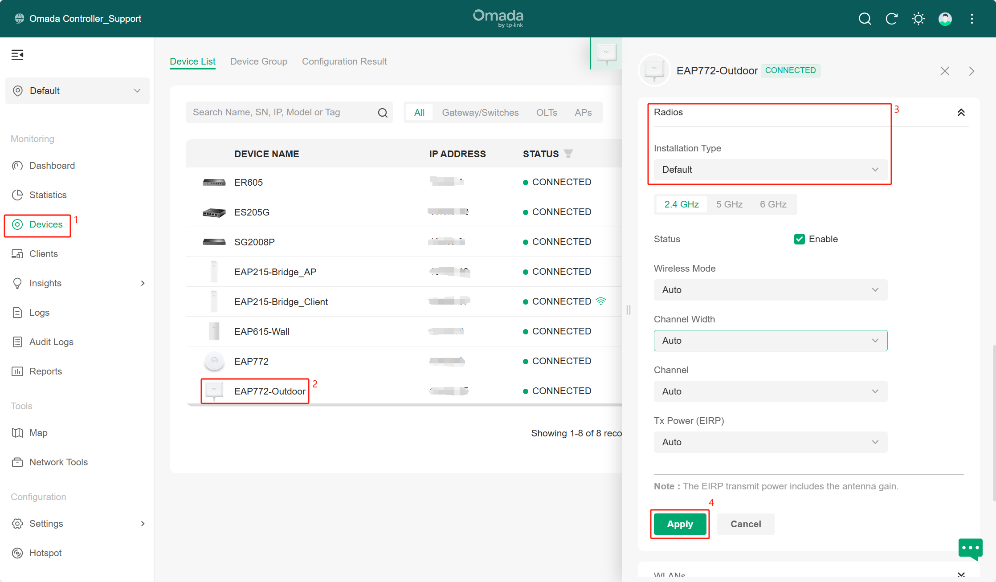The height and width of the screenshot is (582, 996).
Task: Open the Tx Power (EIRP) dropdown
Action: tap(770, 442)
